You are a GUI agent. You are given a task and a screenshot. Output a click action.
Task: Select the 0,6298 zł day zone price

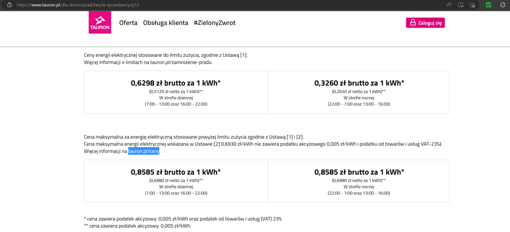tap(176, 83)
